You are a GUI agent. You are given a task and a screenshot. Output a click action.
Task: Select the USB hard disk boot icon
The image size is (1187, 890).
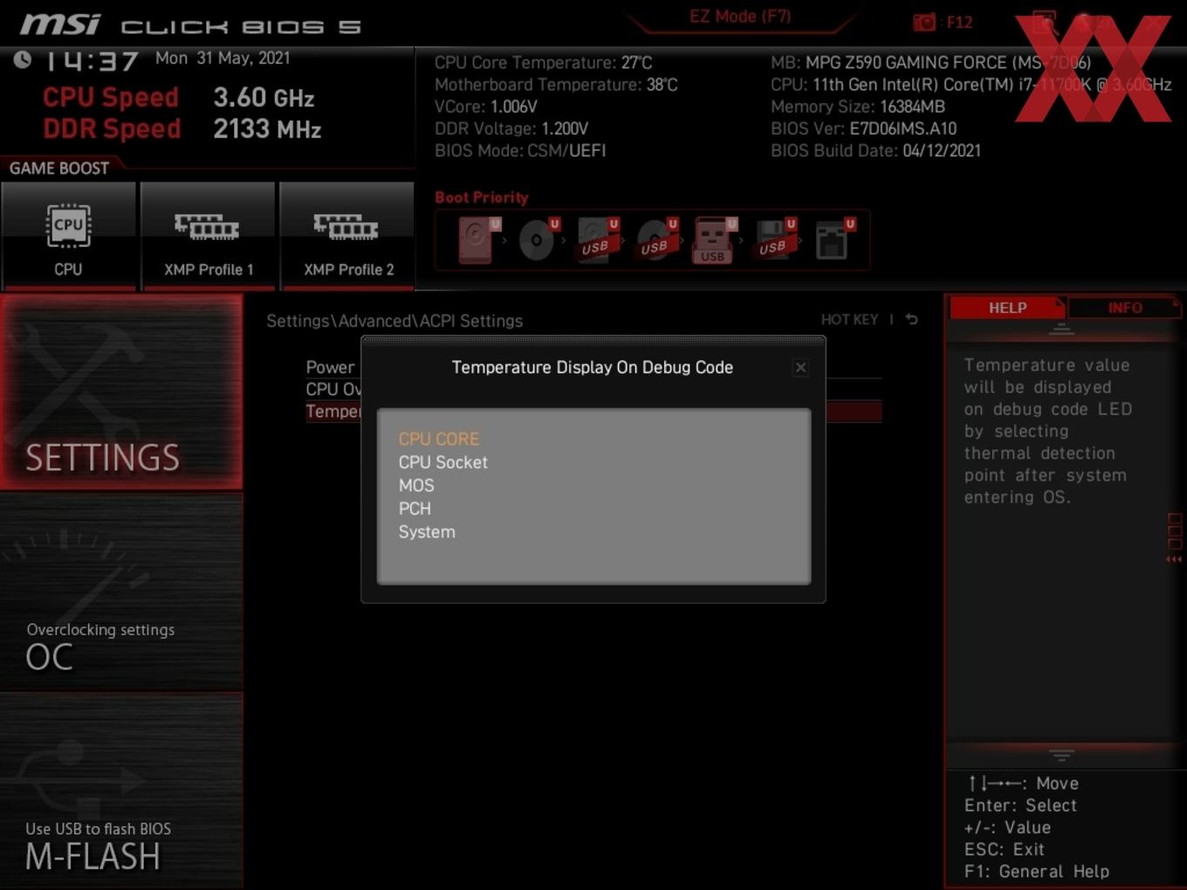(597, 240)
